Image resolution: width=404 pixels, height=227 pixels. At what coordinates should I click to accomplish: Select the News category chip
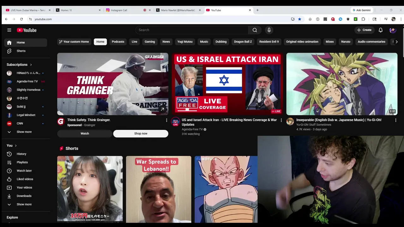166,42
